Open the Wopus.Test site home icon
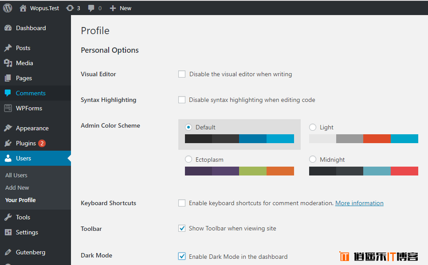Image resolution: width=428 pixels, height=265 pixels. pyautogui.click(x=23, y=8)
